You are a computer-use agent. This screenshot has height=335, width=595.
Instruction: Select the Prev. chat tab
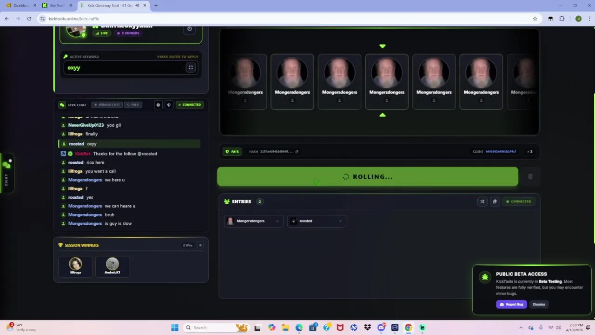coord(133,105)
